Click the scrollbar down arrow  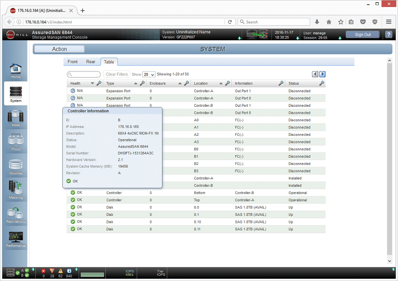390,261
